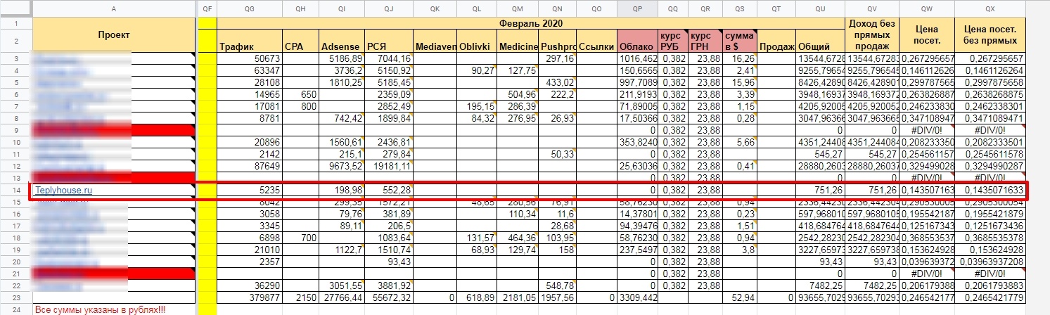Open the Teplyhouse.ru link

[x=63, y=190]
